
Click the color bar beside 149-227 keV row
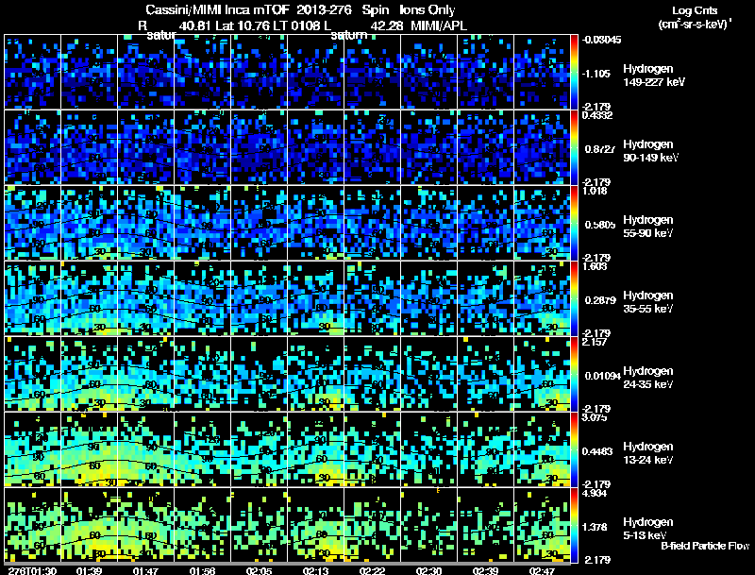pyautogui.click(x=574, y=72)
